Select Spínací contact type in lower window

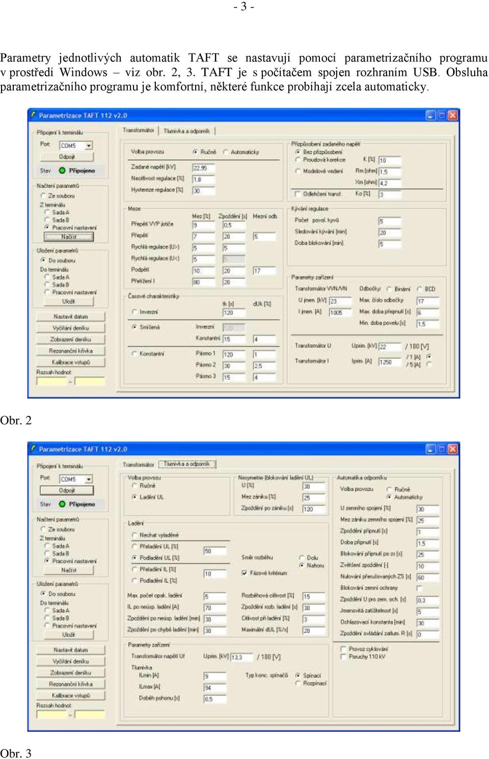pos(298,676)
